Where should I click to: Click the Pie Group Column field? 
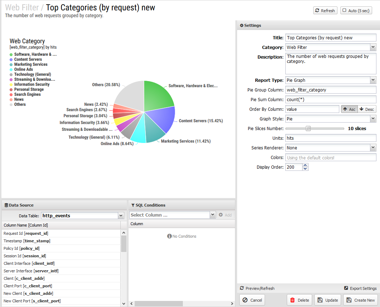(331, 90)
